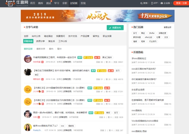This screenshot has height=134, width=189.
Task: Click avatar of 再招一波offer收割机 post
Action: coord(28,114)
